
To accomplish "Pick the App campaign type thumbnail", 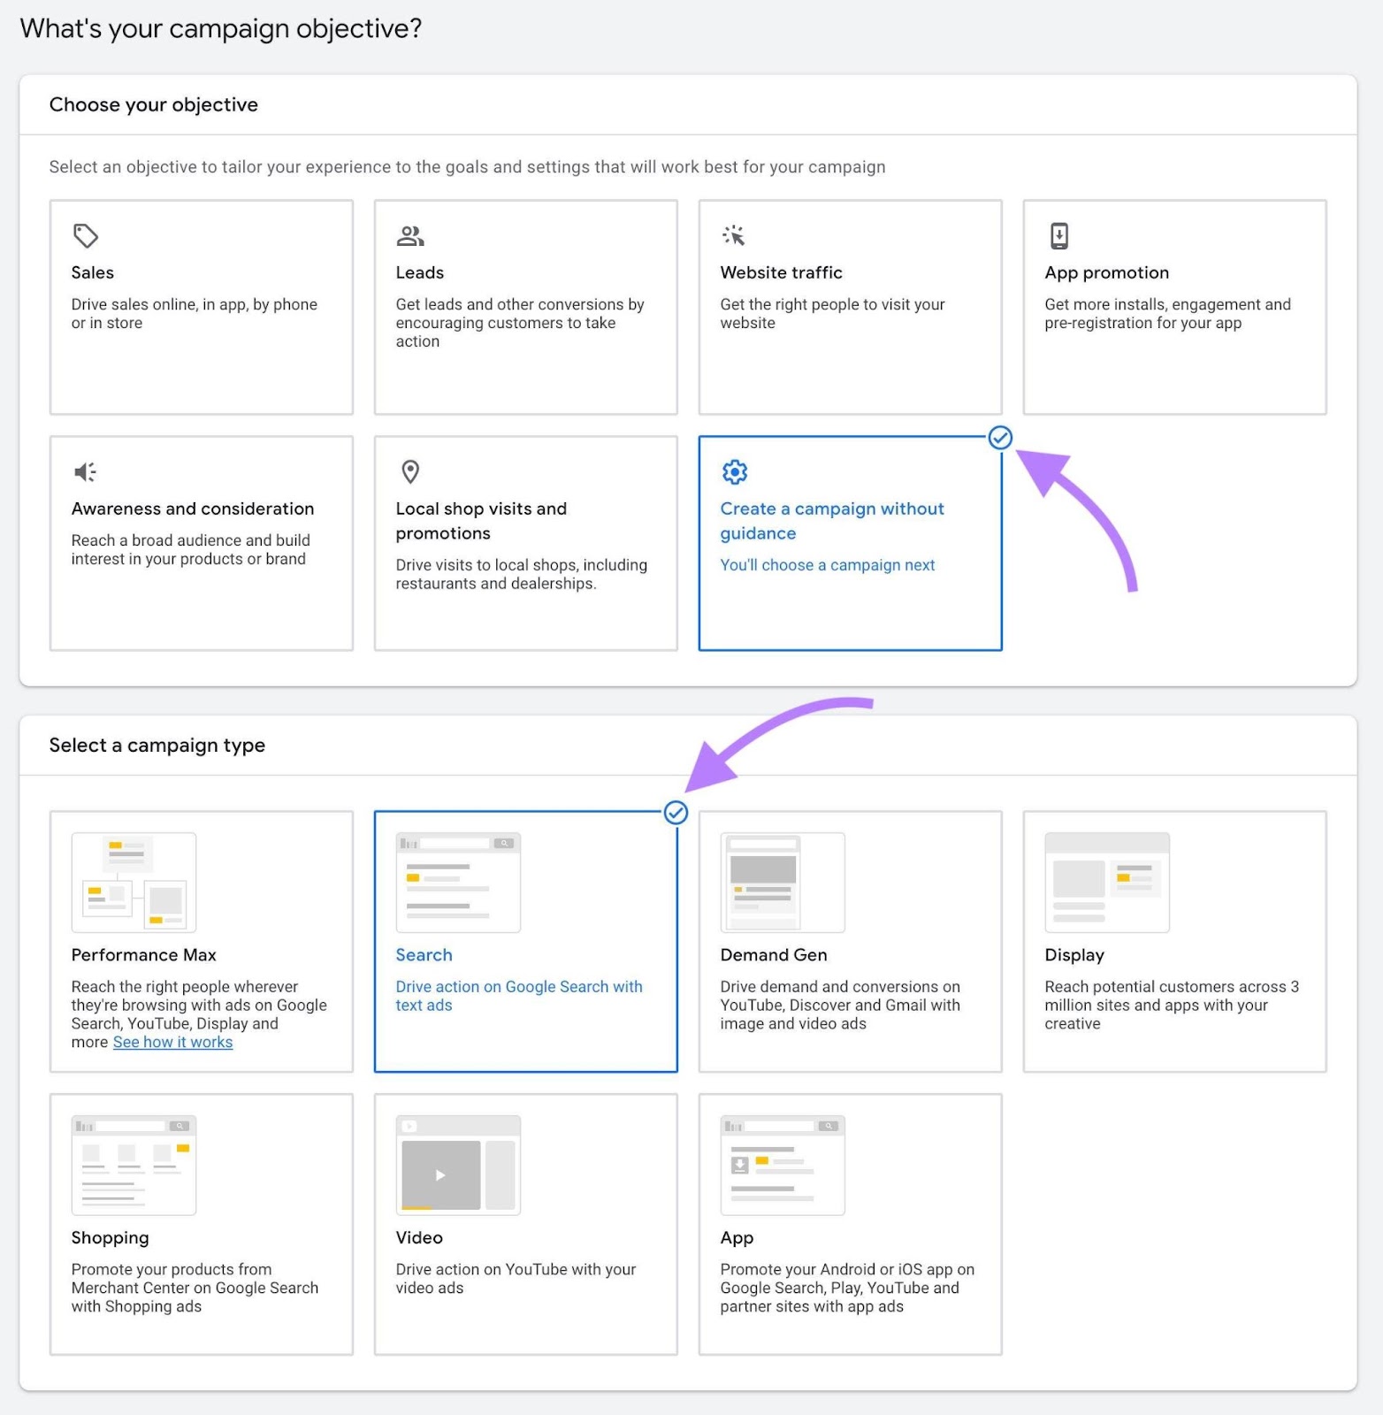I will tap(783, 1166).
